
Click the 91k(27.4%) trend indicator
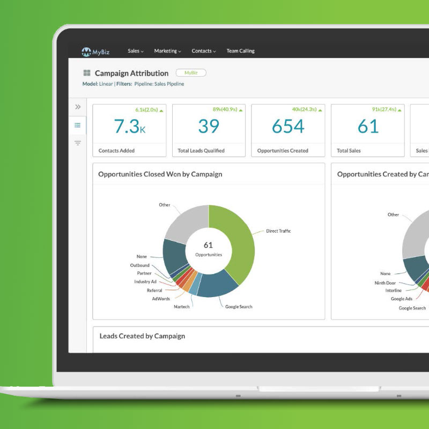[x=387, y=109]
